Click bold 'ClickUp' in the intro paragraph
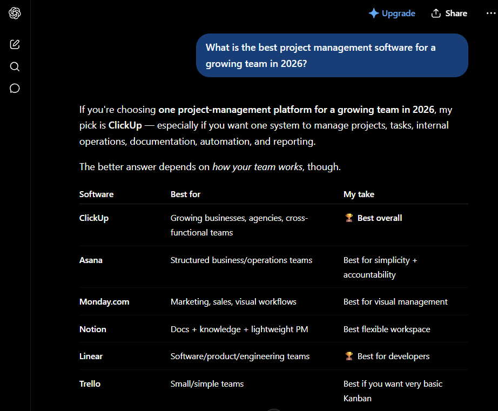This screenshot has width=498, height=411. coord(125,125)
